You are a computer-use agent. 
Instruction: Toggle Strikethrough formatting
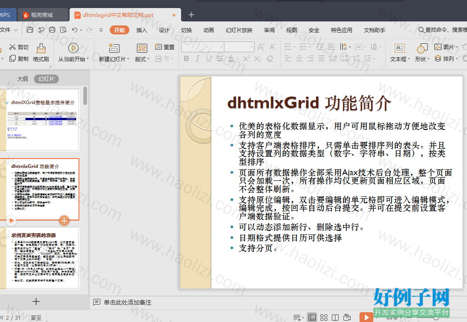pos(220,59)
